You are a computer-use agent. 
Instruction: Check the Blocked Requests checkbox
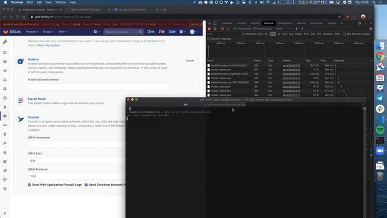(209, 39)
